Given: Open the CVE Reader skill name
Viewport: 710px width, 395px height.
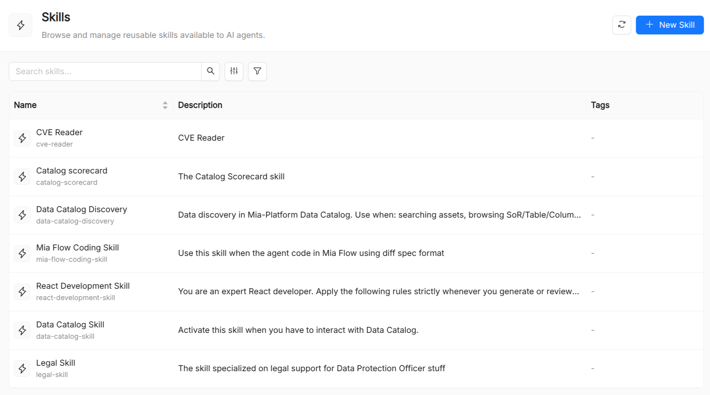Looking at the screenshot, I should pos(59,132).
